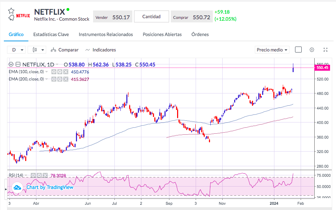336x210 pixels.
Task: Open the Instrumentos Relacionados tab
Action: click(106, 35)
